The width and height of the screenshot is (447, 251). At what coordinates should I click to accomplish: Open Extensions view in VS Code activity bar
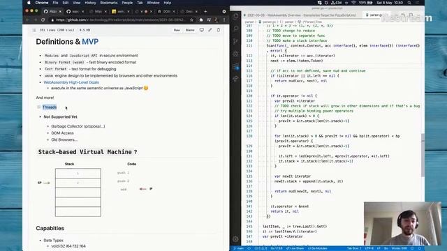click(235, 67)
